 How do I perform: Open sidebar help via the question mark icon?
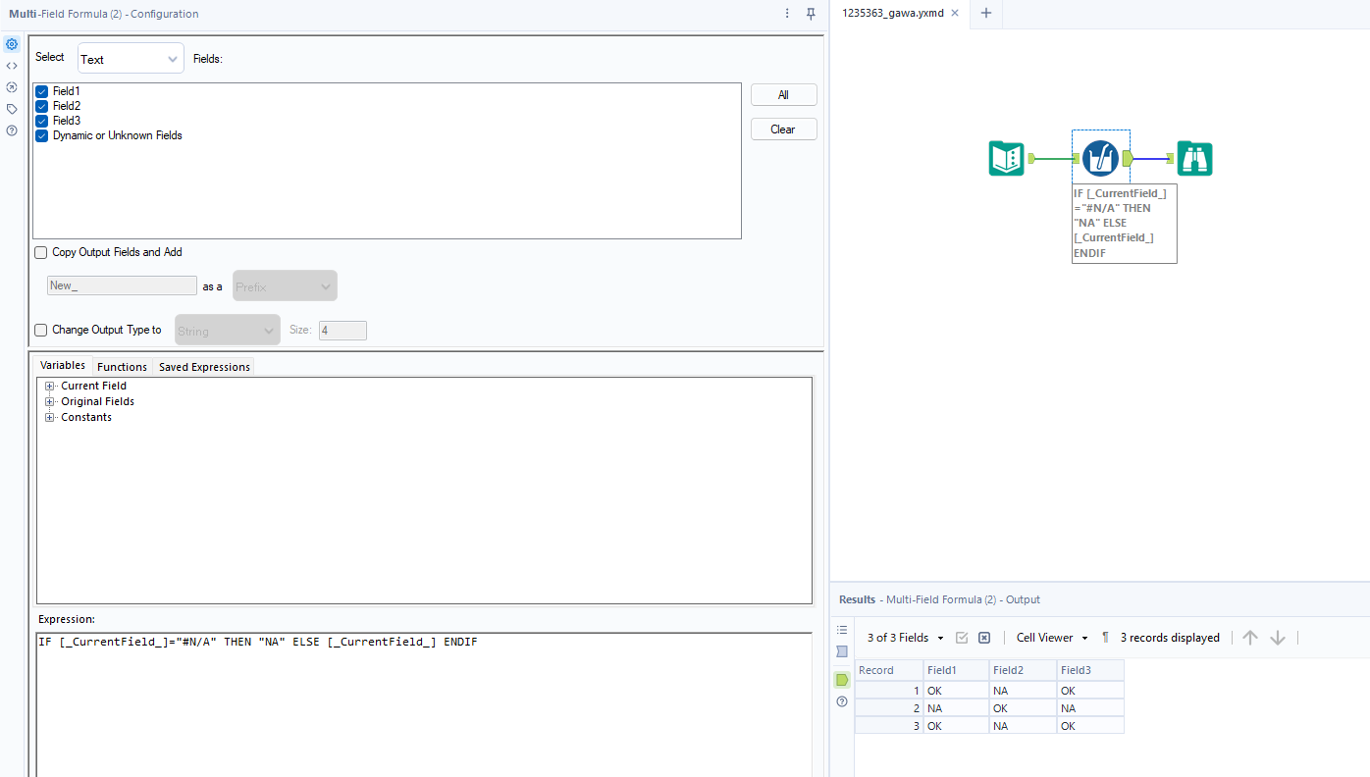tap(11, 129)
